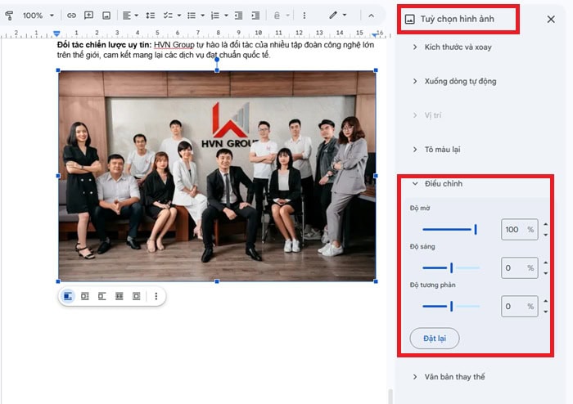Open image toolbar more options
The image size is (573, 404).
tap(156, 296)
